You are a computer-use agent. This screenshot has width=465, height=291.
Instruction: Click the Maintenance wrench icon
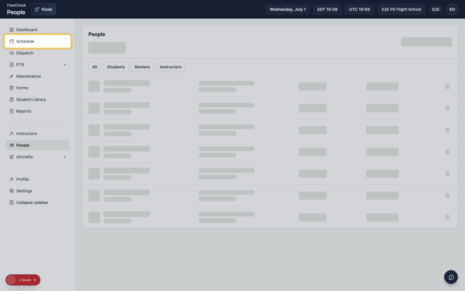click(12, 76)
